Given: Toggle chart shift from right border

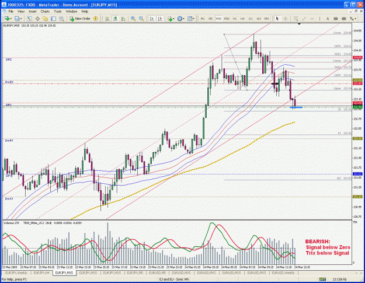Looking at the screenshot, I should 159,19.
